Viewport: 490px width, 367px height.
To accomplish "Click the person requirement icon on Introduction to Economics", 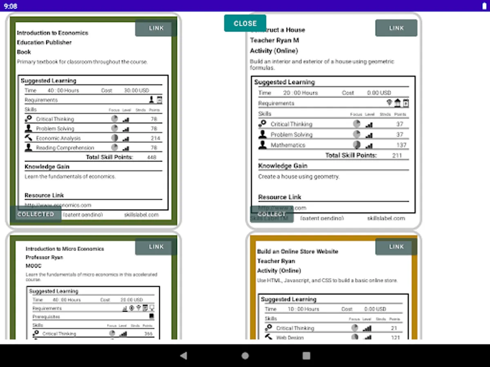I will 150,99.
